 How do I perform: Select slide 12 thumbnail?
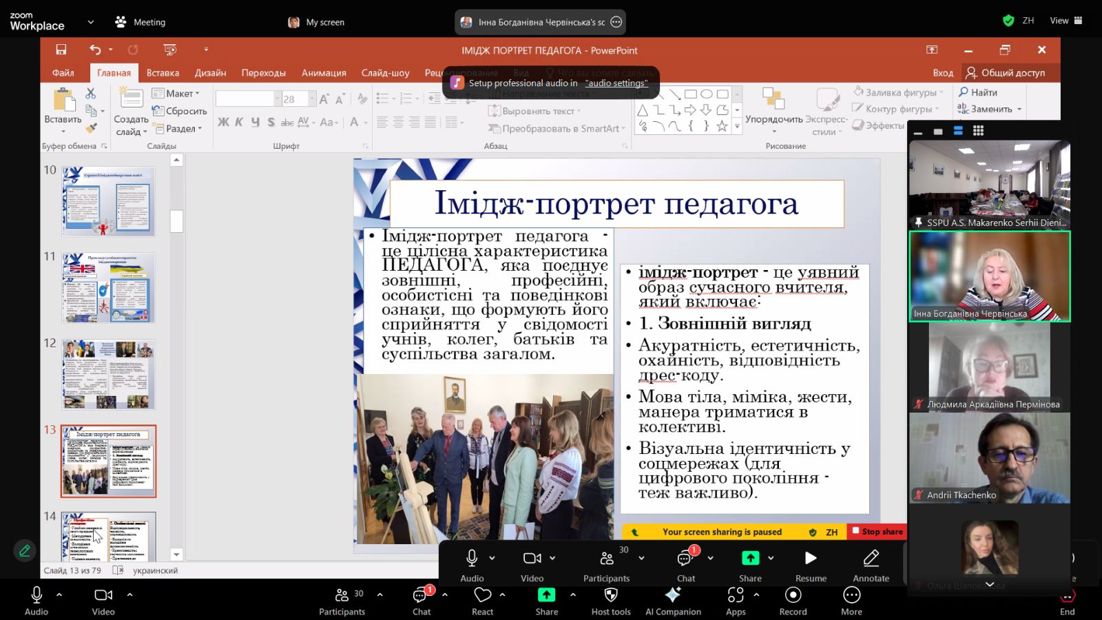(x=109, y=374)
